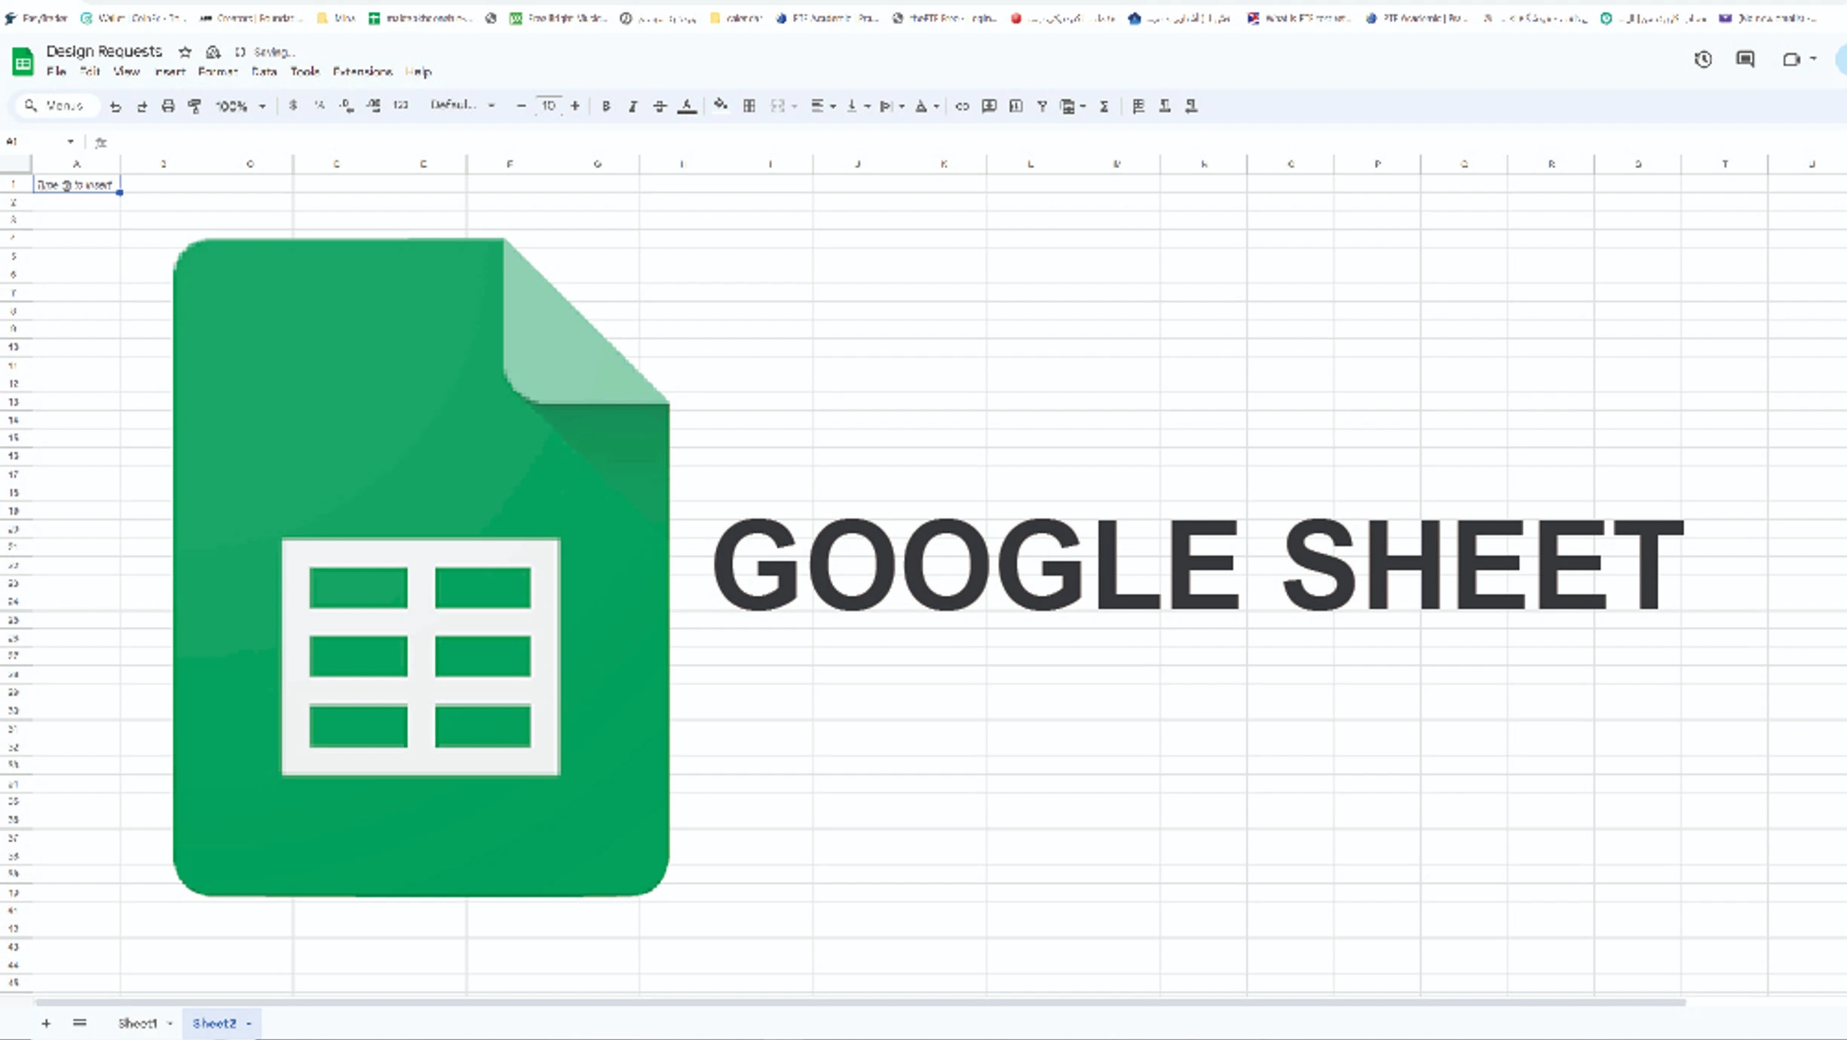Print the spreadsheet with printer icon
1847x1040 pixels.
tap(168, 106)
